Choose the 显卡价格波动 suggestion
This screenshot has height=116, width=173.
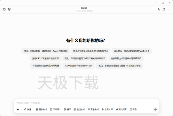(46, 66)
